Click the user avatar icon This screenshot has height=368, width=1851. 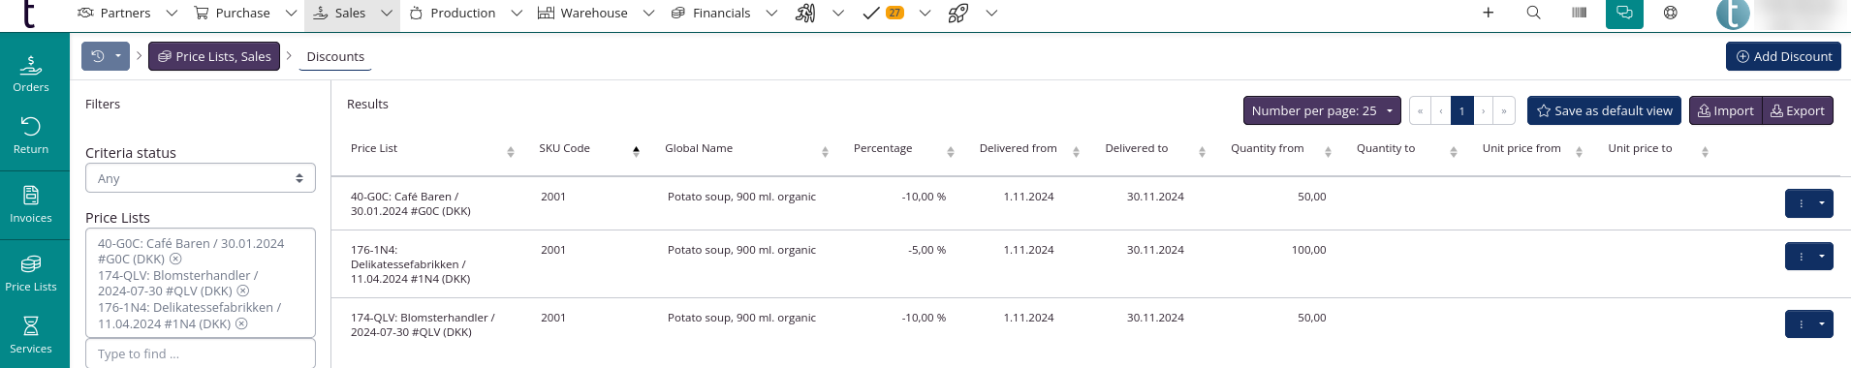[x=1733, y=14]
